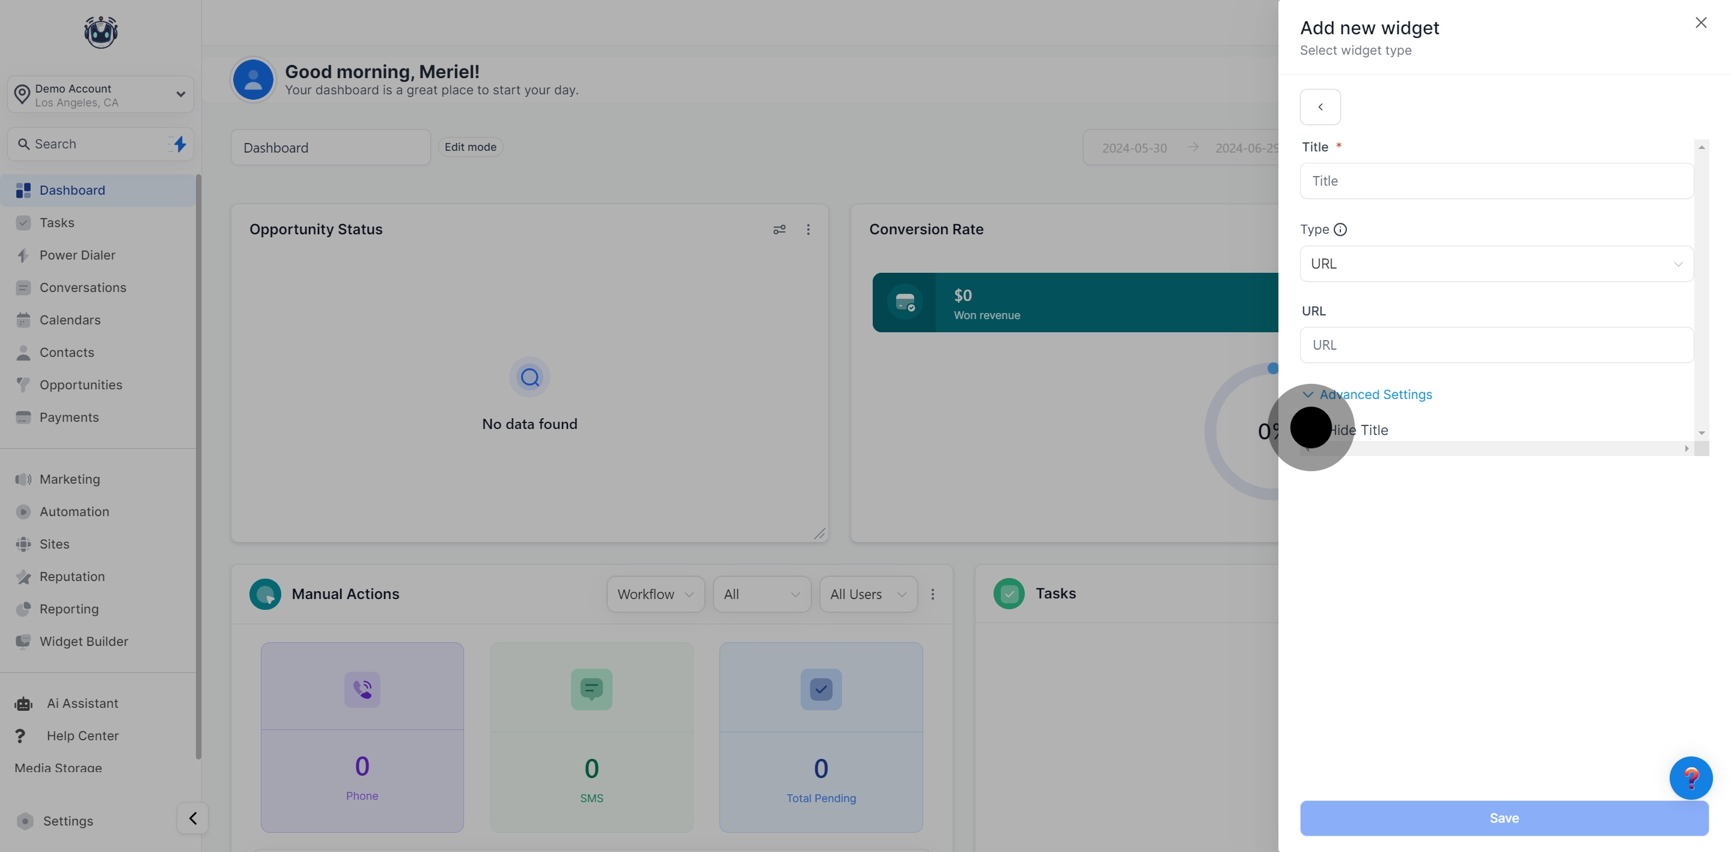Open Conversations in the sidebar
This screenshot has width=1731, height=852.
click(83, 288)
